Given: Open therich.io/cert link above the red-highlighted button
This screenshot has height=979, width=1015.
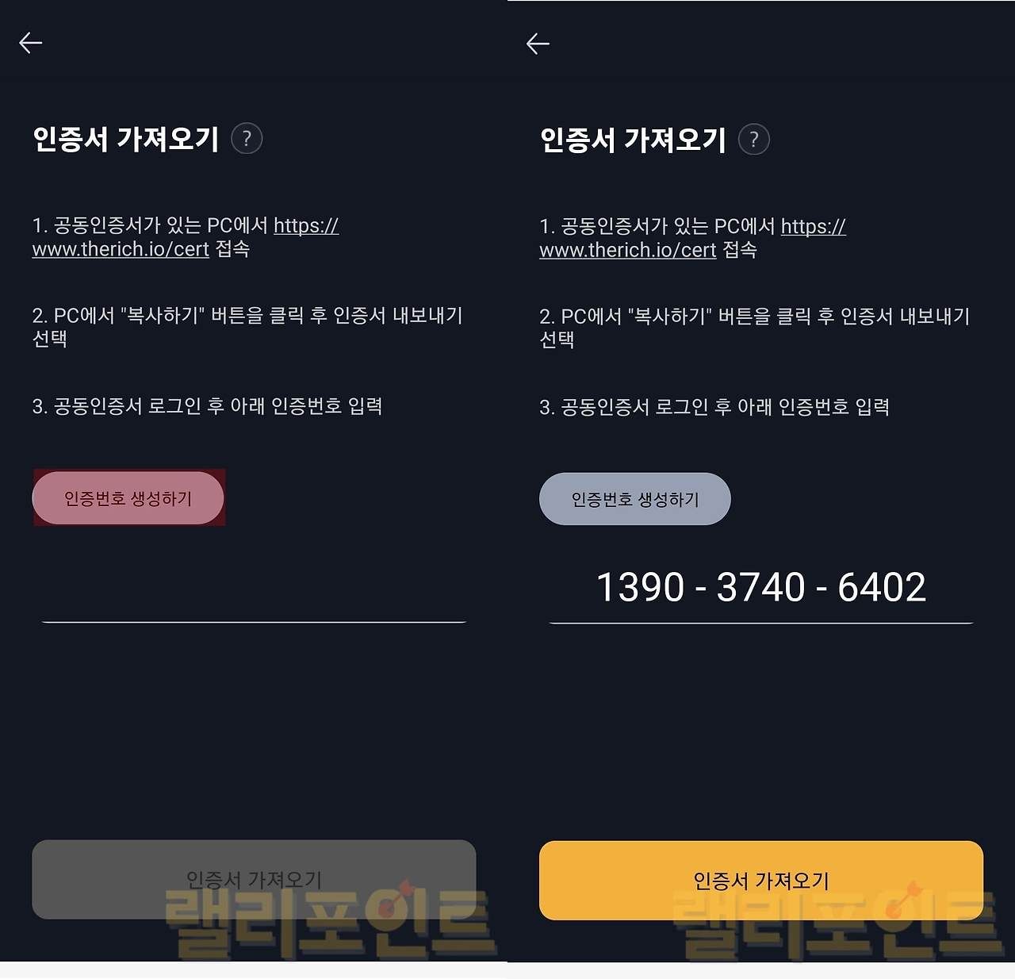Looking at the screenshot, I should click(121, 249).
